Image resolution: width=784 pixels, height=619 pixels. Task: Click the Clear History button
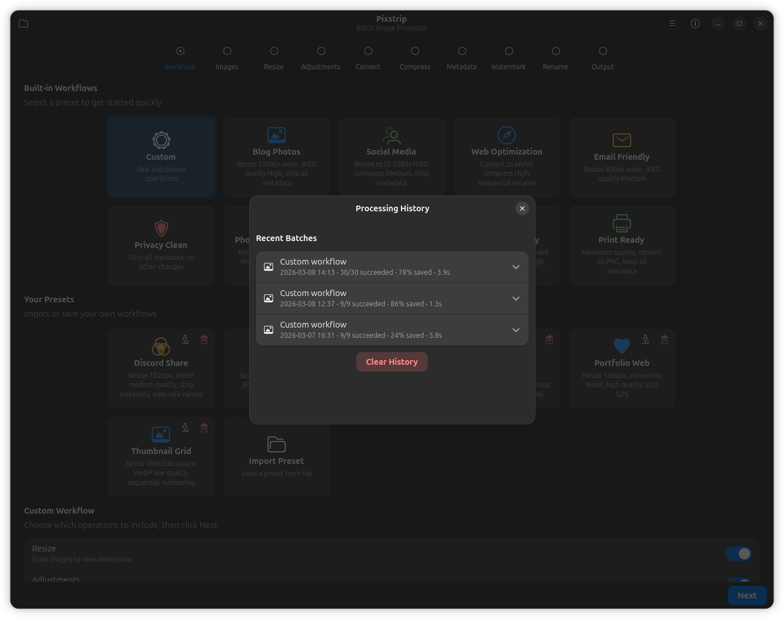click(392, 362)
